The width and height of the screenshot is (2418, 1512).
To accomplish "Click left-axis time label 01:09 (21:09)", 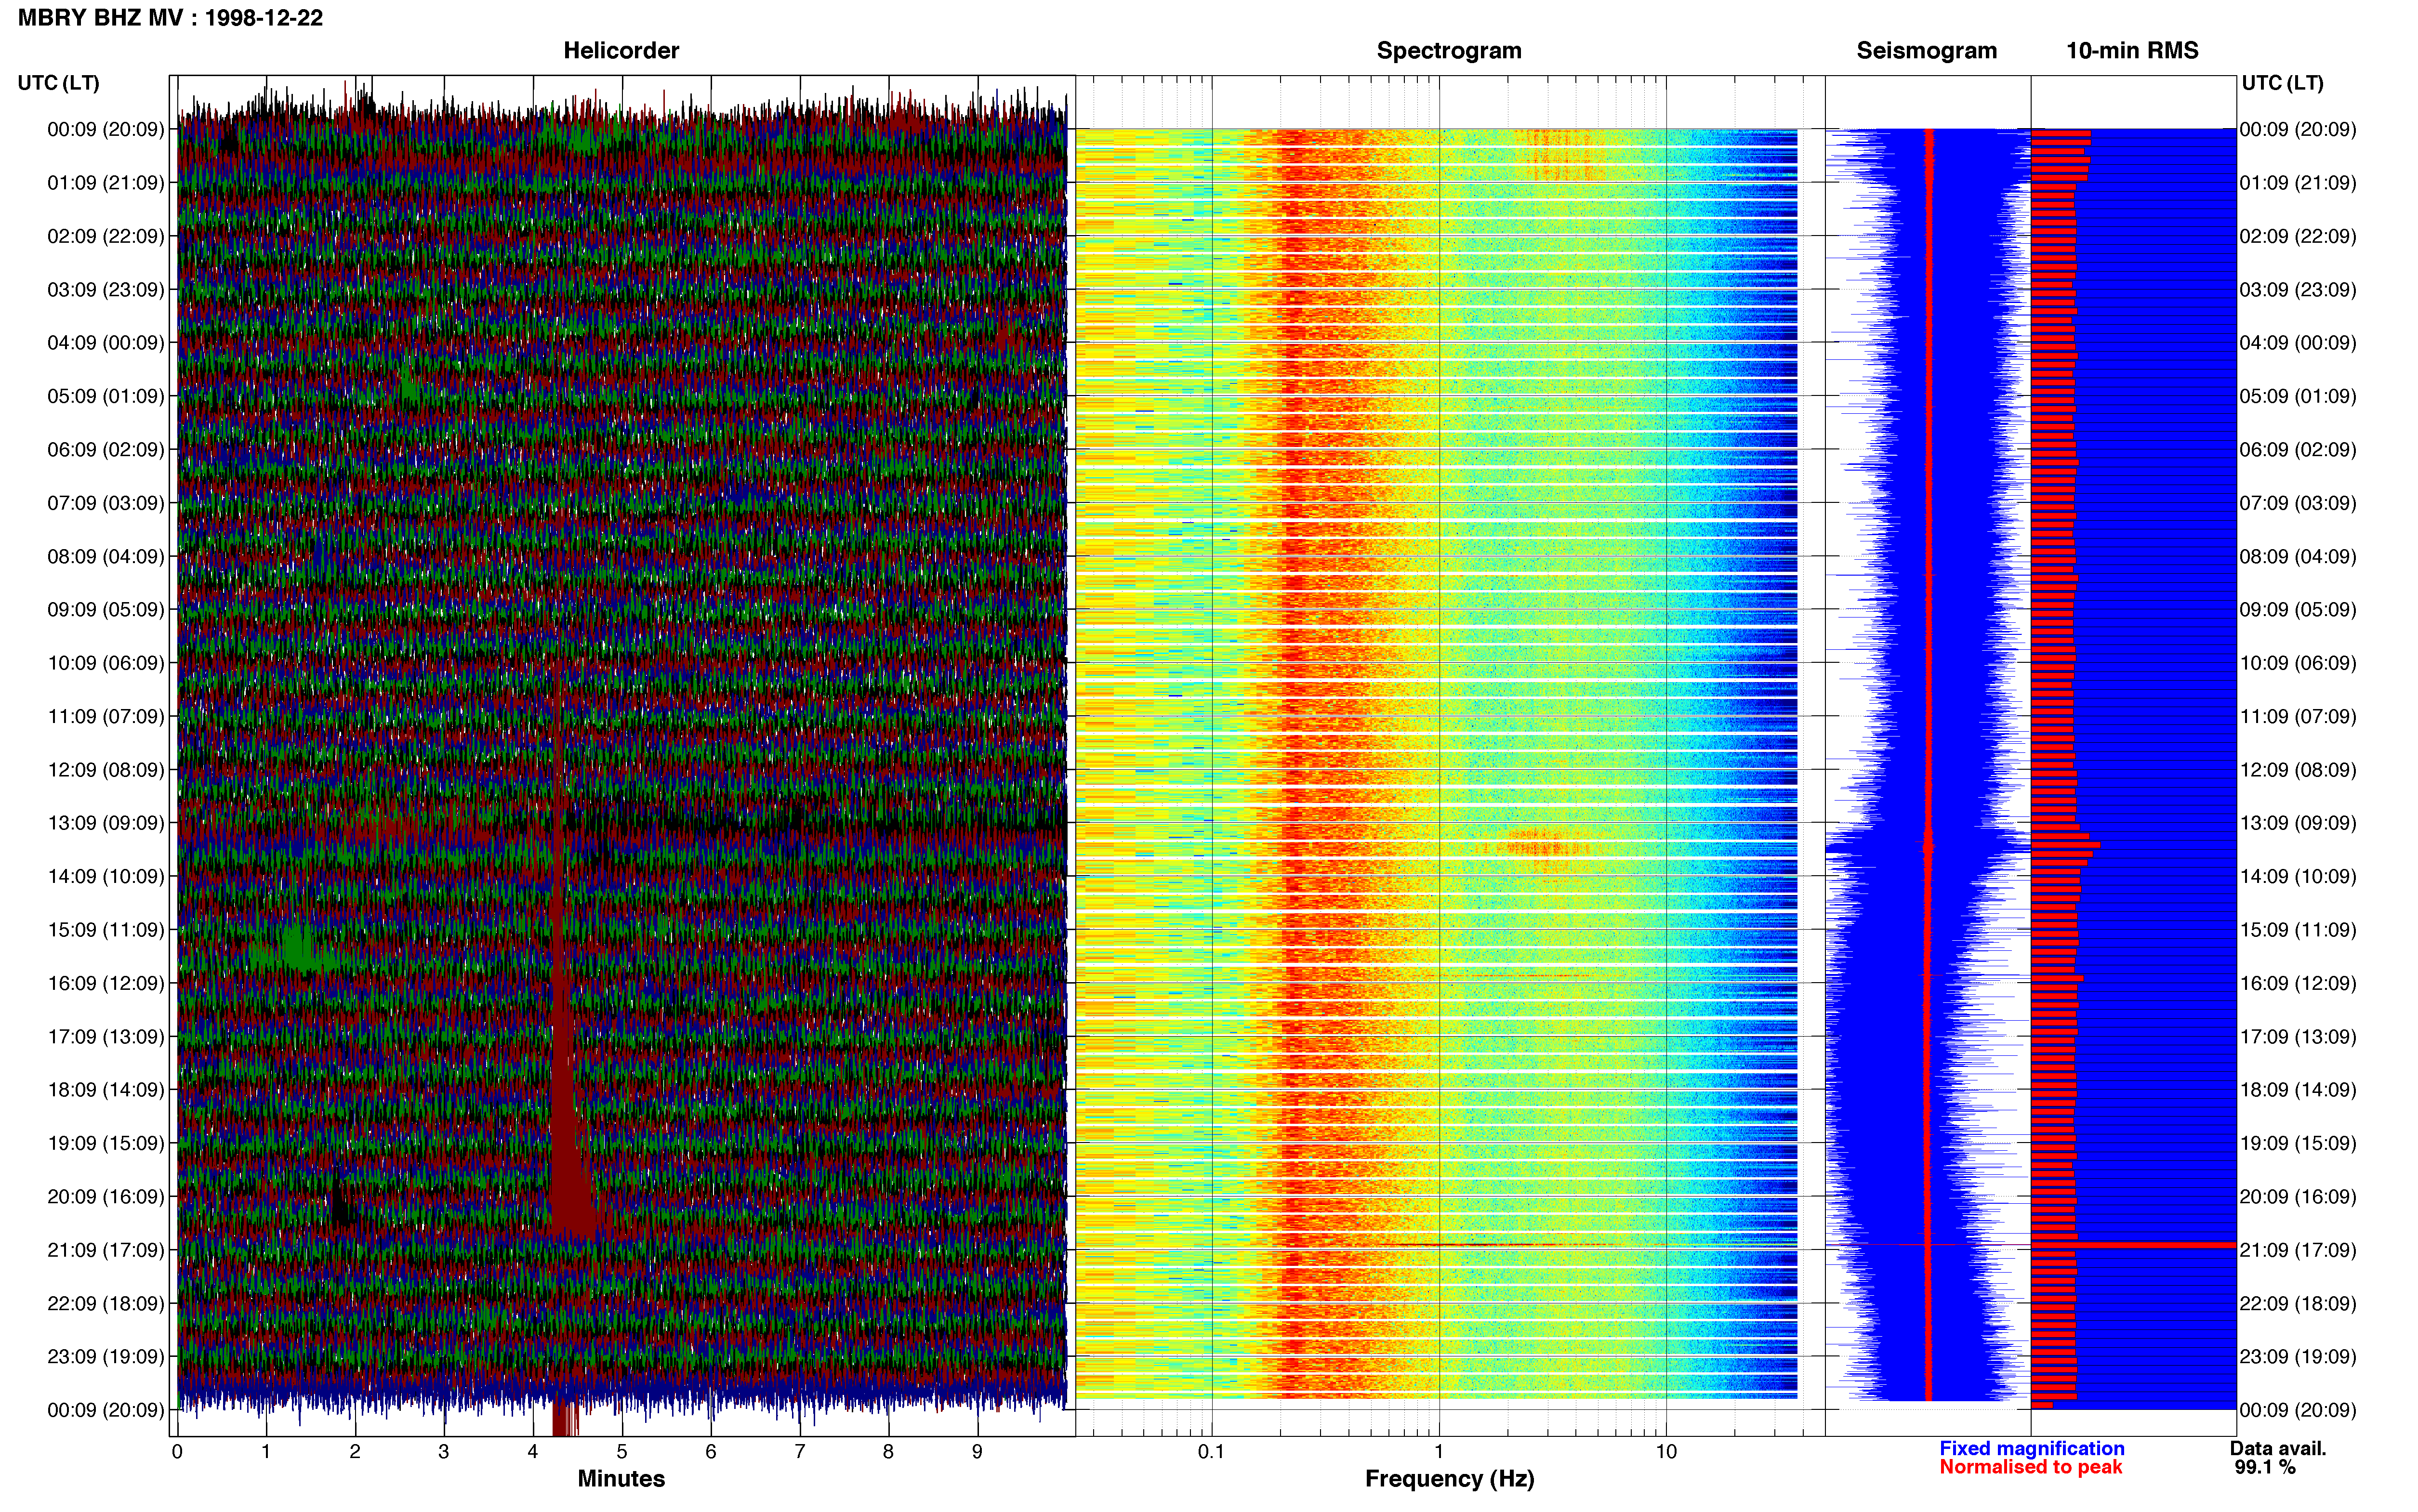I will click(106, 183).
